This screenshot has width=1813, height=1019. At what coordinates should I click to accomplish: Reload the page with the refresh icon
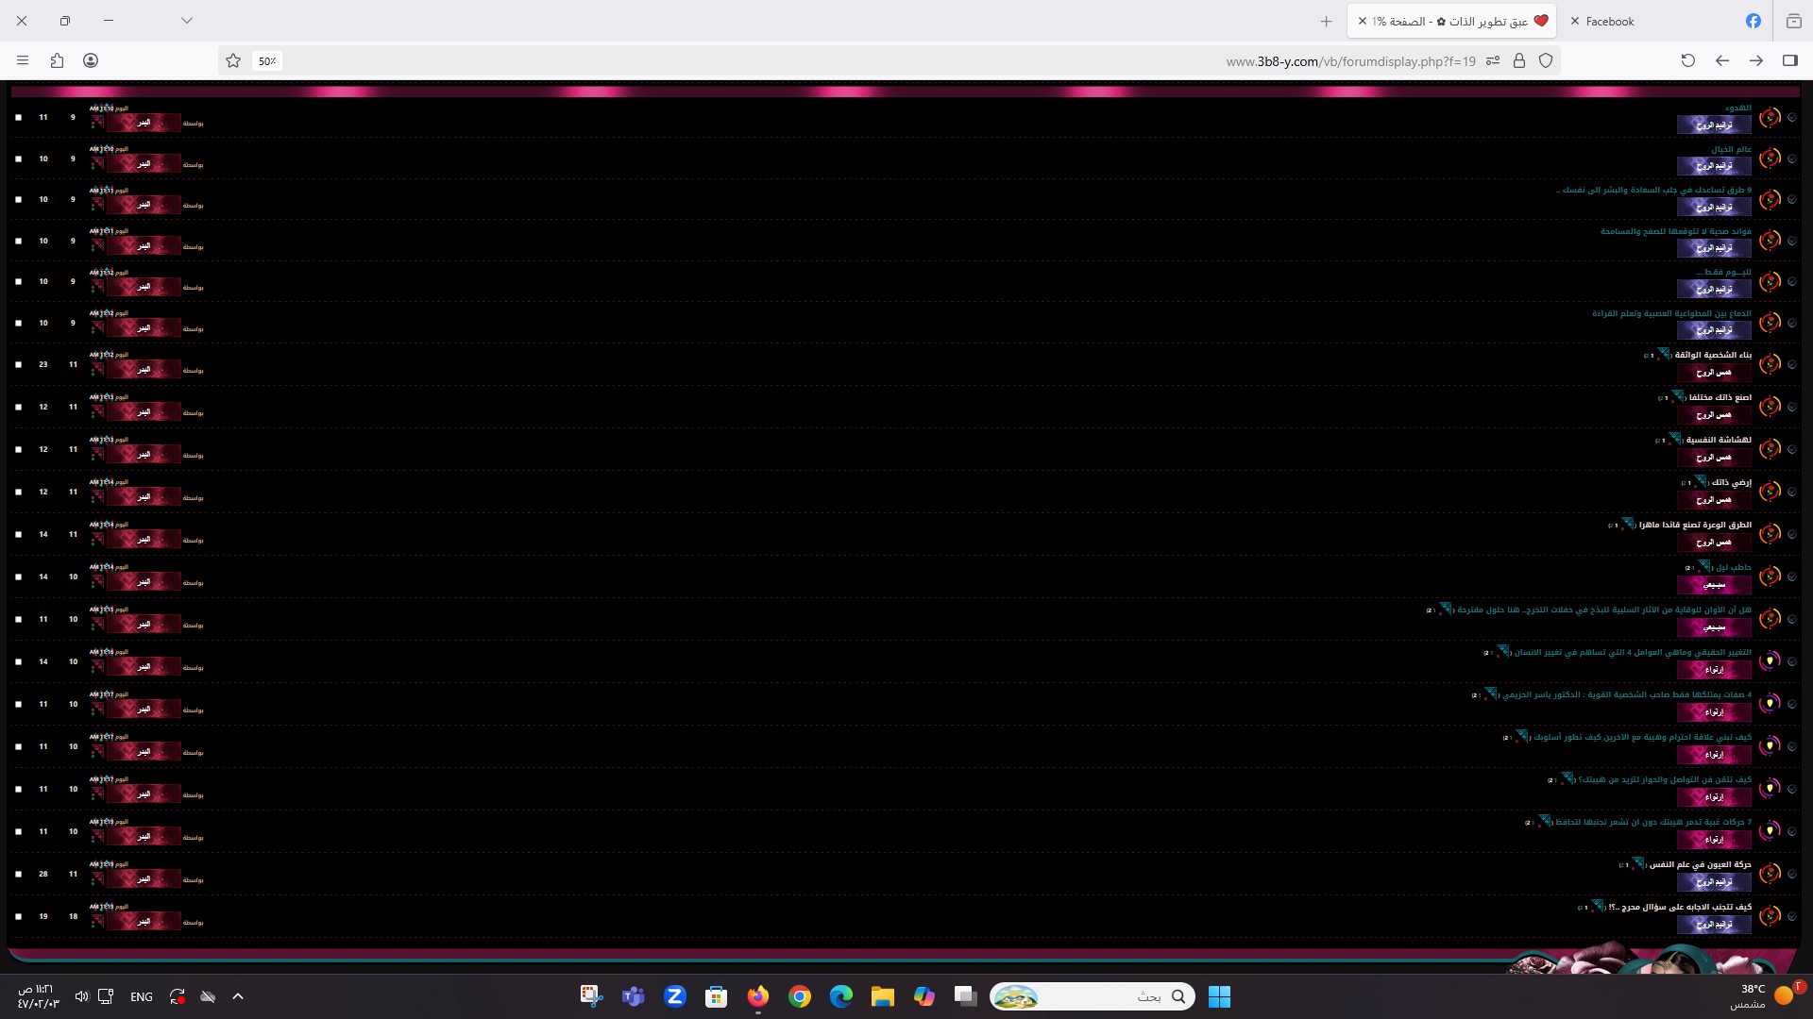point(1688,60)
